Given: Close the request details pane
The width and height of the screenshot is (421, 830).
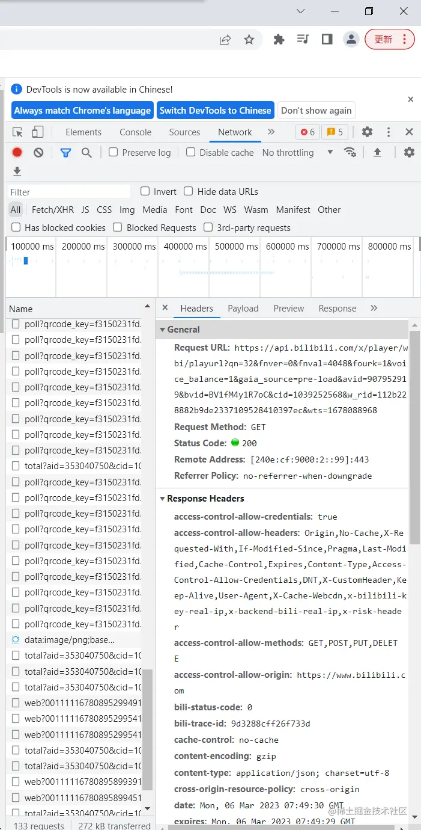Looking at the screenshot, I should point(165,308).
